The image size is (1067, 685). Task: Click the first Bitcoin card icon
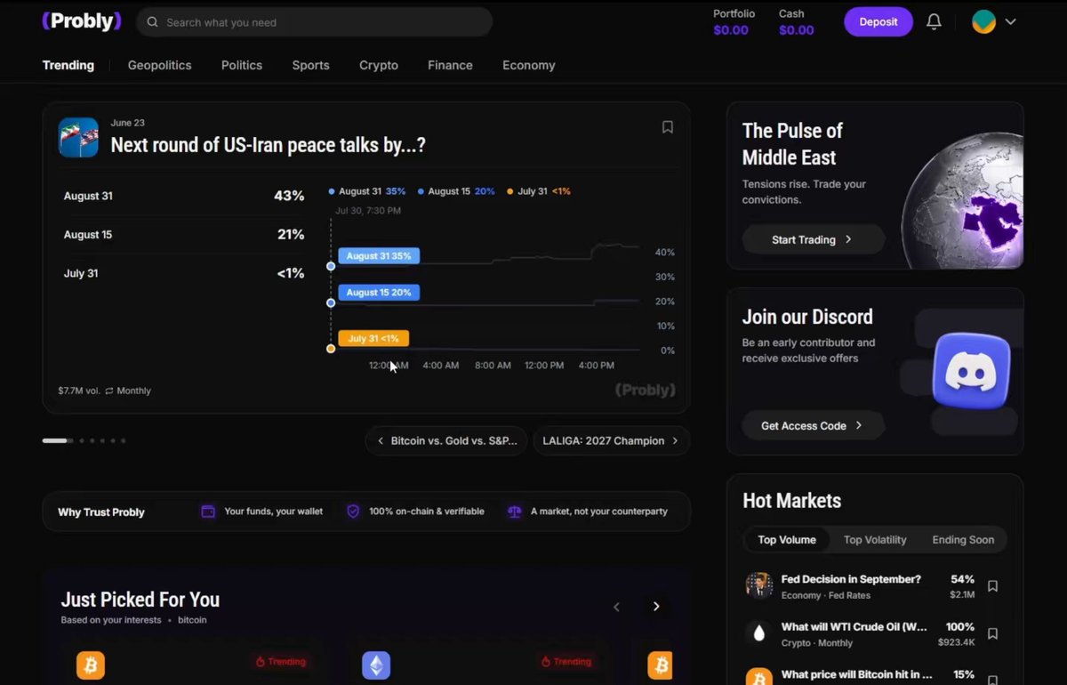click(91, 665)
